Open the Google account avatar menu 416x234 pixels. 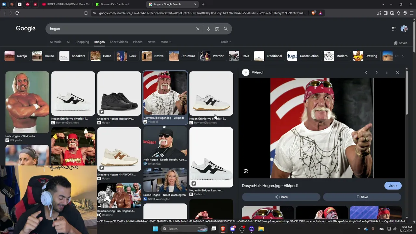pyautogui.click(x=404, y=29)
